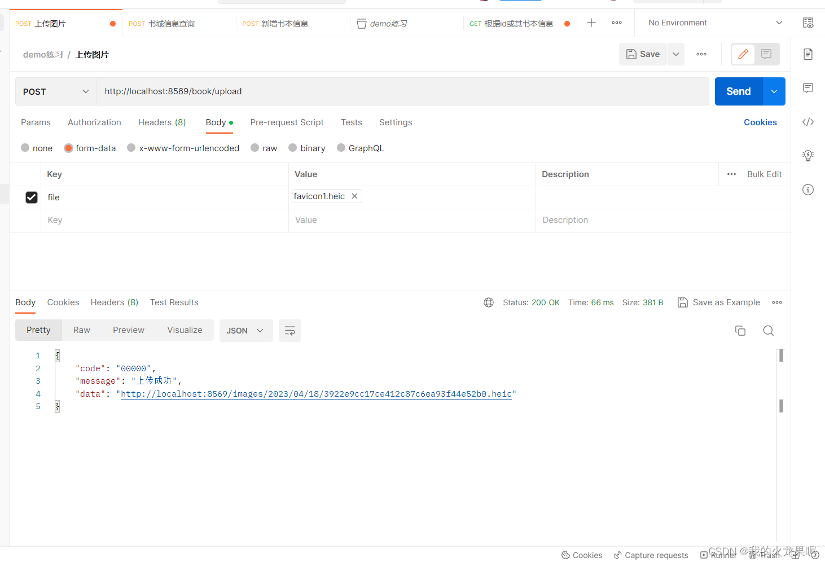825x562 pixels.
Task: Open Runner in the bottom status bar
Action: click(718, 555)
